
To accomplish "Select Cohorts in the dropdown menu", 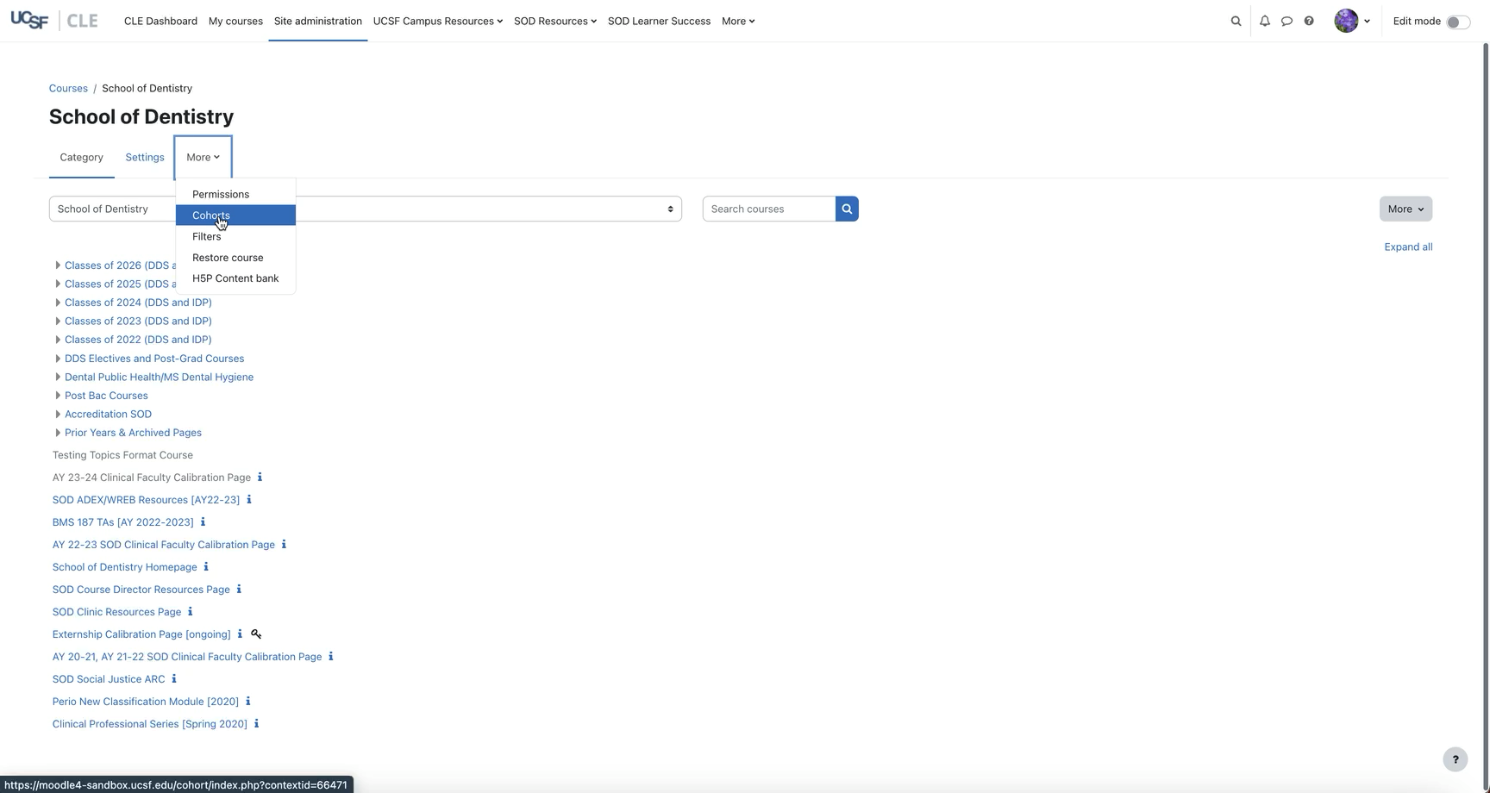I will tap(235, 215).
